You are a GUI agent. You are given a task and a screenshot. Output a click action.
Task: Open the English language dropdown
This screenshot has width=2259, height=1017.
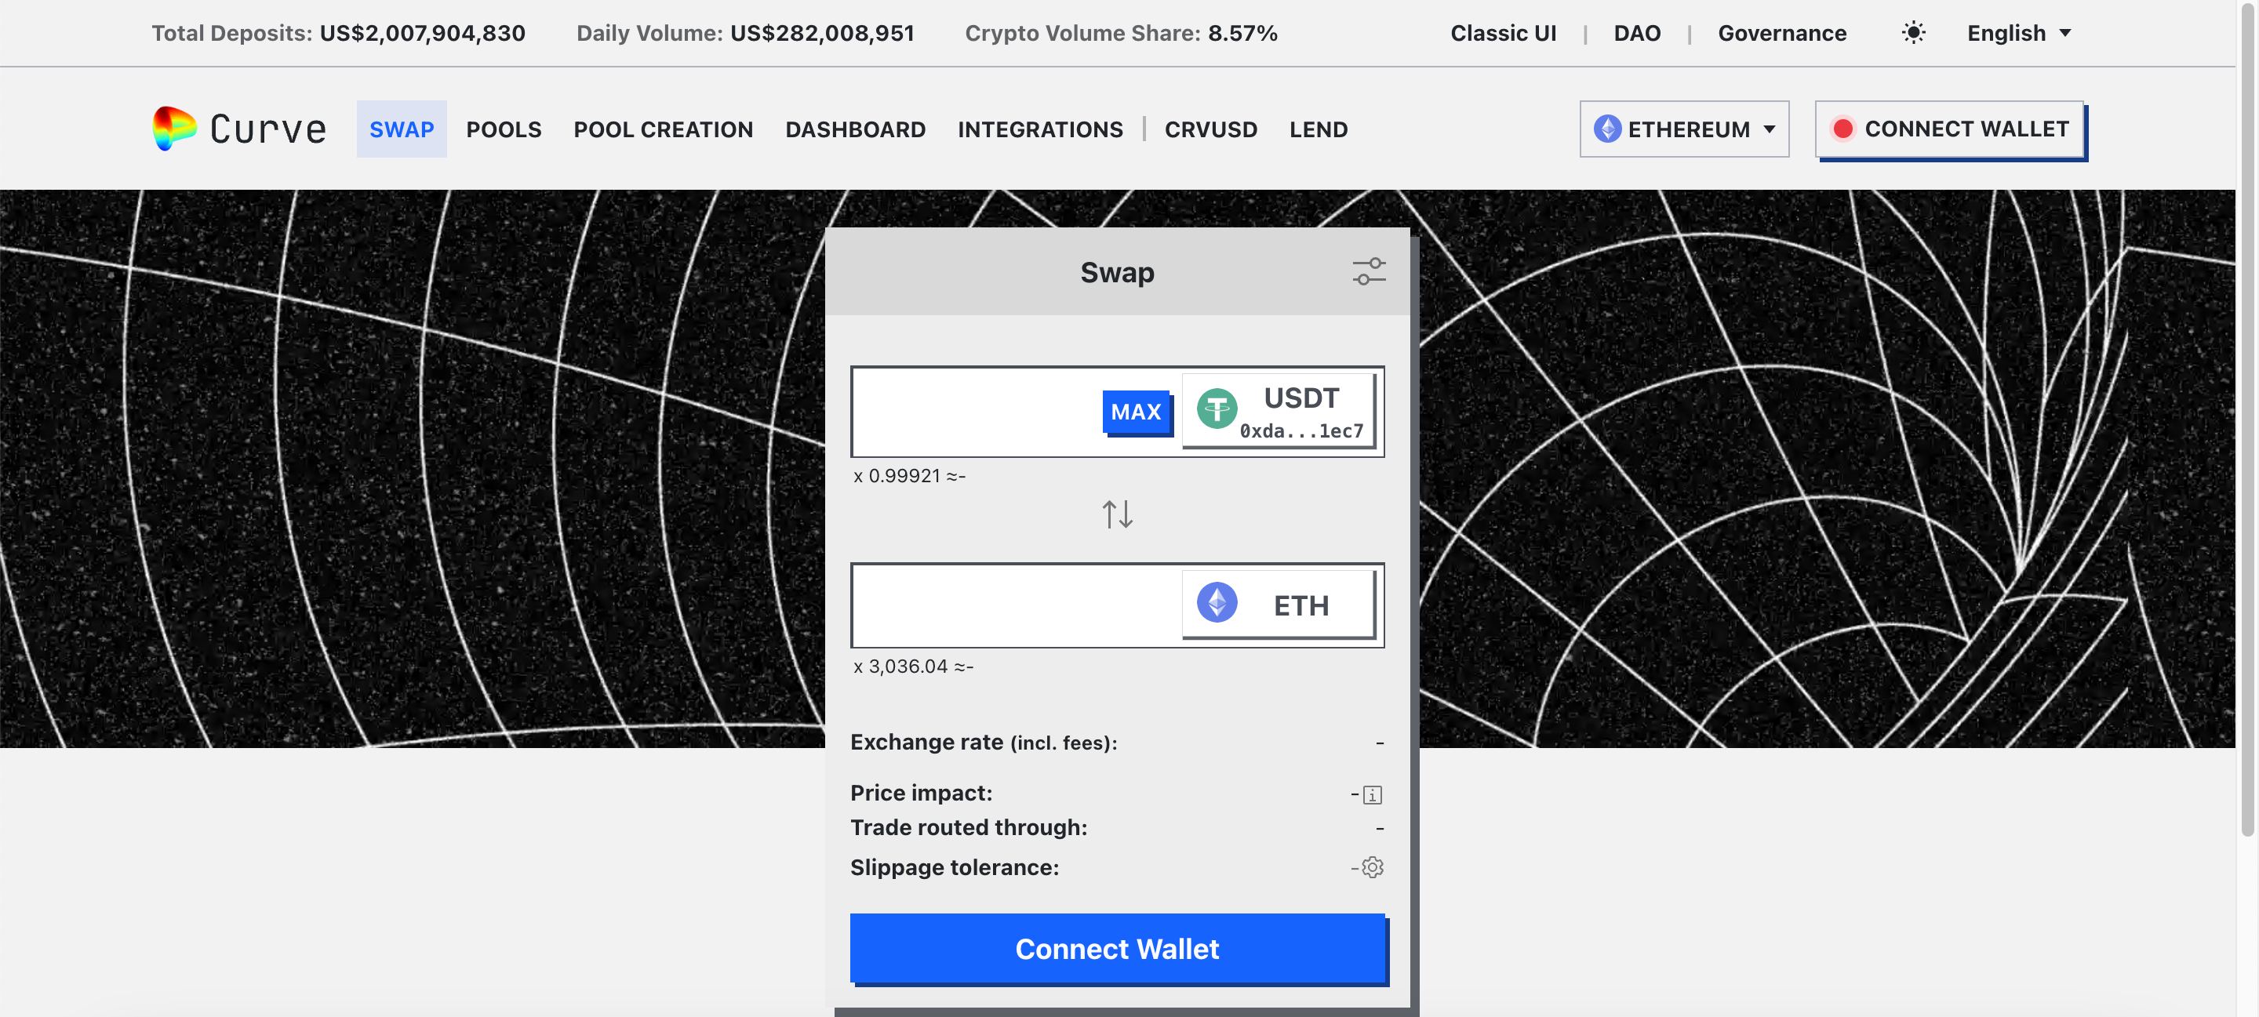click(2018, 33)
